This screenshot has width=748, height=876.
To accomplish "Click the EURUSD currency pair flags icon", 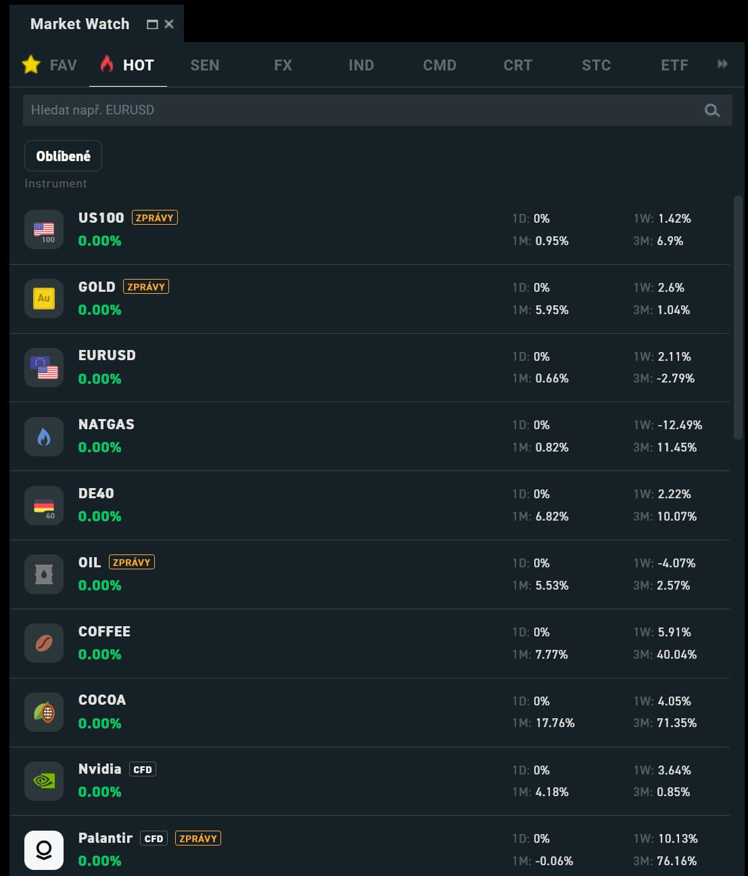I will pyautogui.click(x=44, y=368).
